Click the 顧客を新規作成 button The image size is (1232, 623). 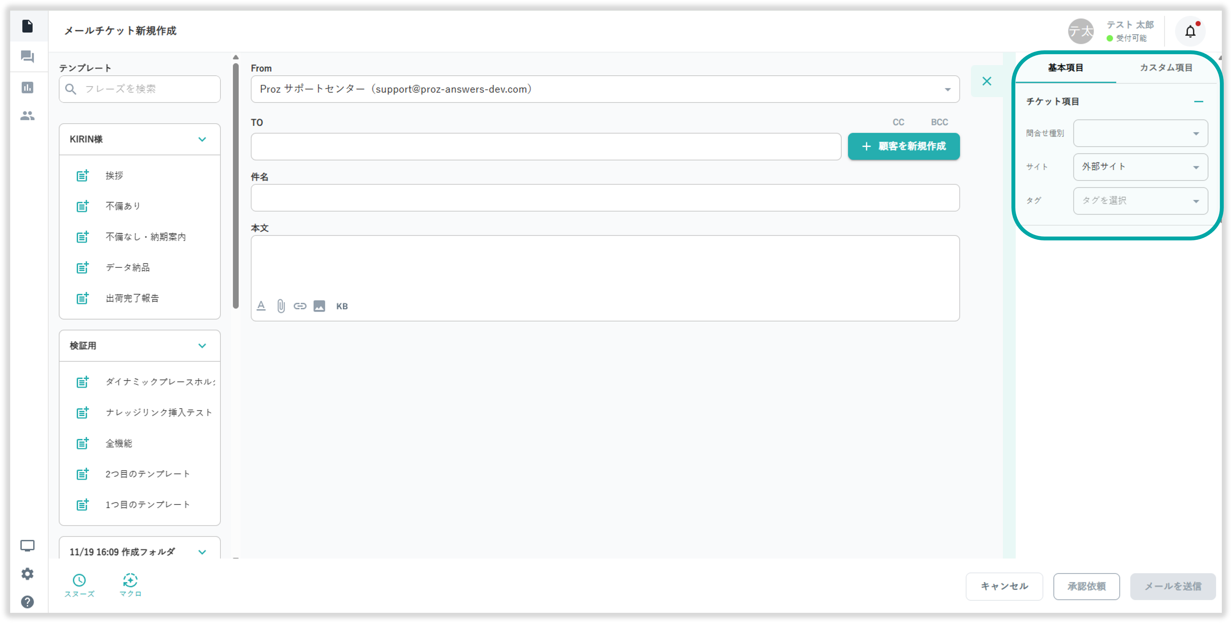point(903,146)
